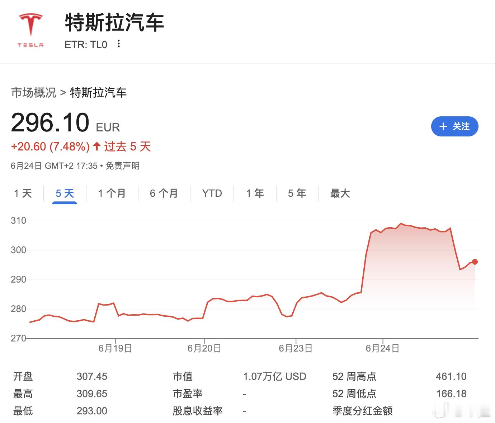Click the 市盈率 label
Viewport: 495px width, 423px height.
point(188,394)
